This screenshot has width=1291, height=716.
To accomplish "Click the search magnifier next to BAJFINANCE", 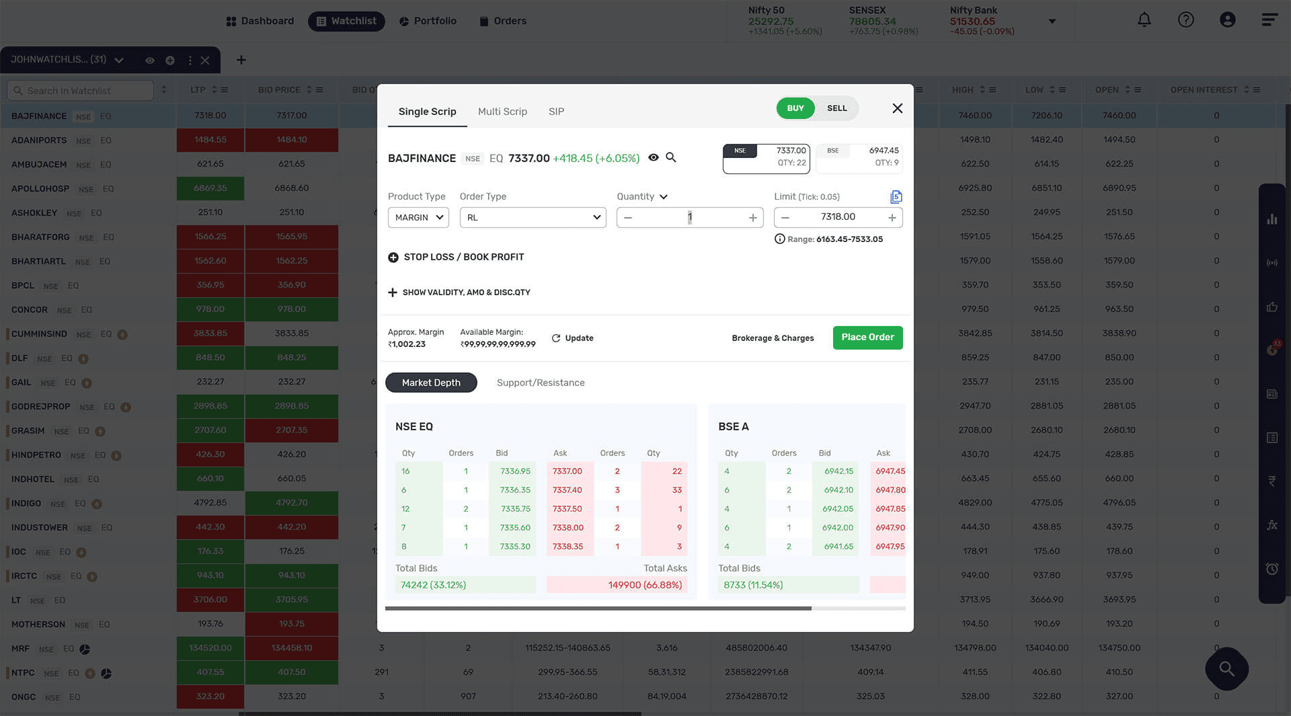I will tap(670, 157).
